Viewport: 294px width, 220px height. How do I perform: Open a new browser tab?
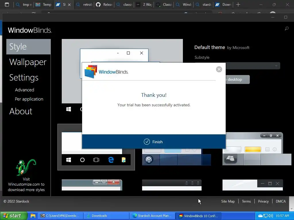tap(238, 5)
